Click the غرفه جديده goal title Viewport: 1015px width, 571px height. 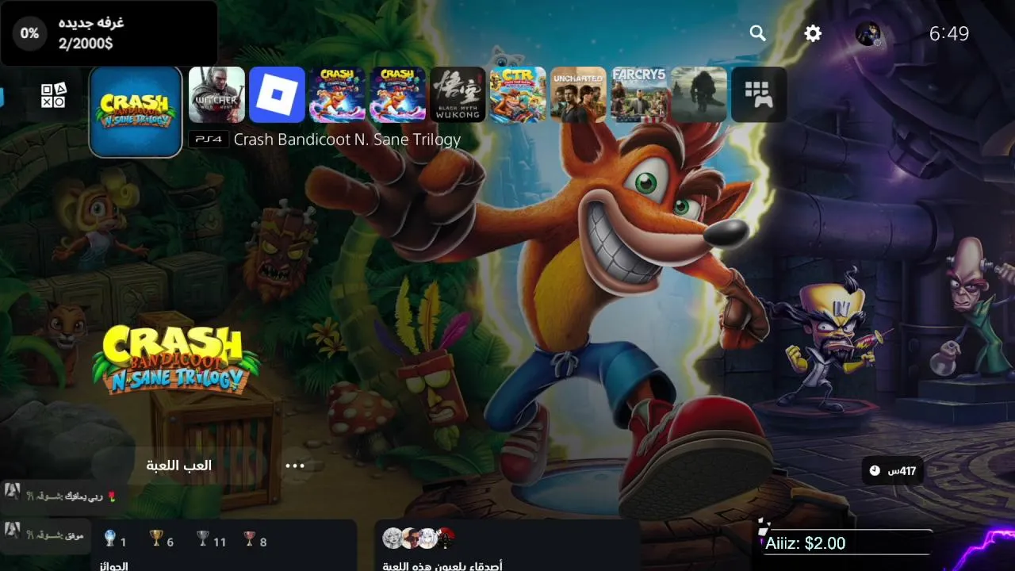pos(91,22)
